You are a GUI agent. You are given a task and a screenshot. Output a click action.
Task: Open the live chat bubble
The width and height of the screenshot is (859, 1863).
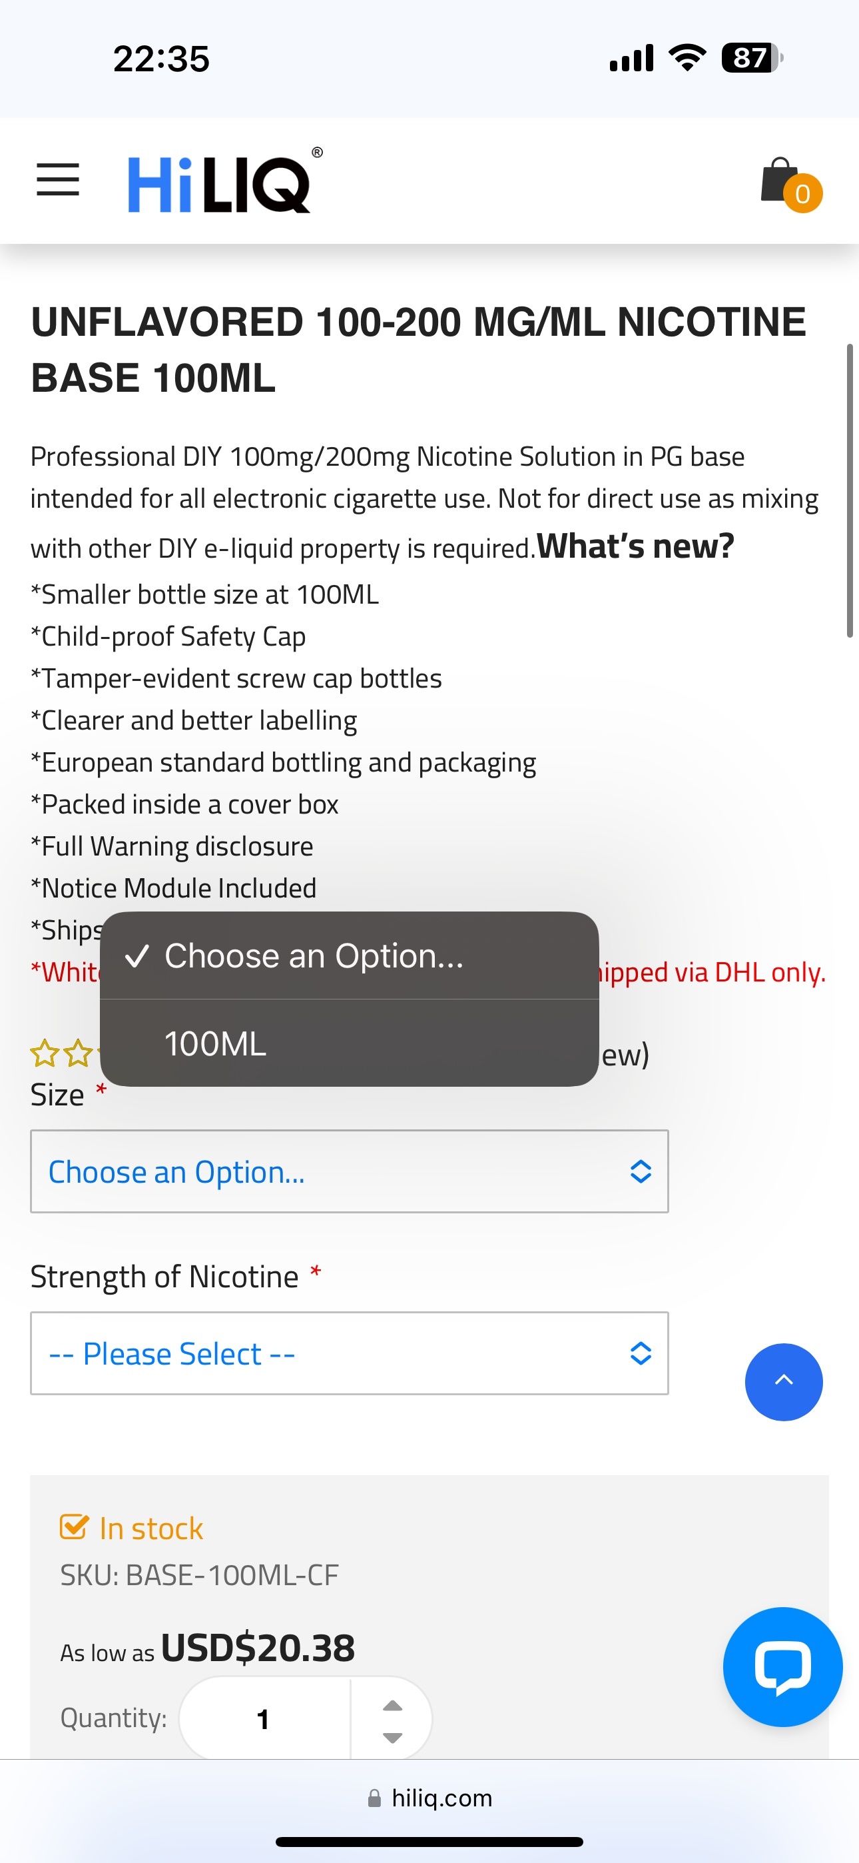[782, 1666]
